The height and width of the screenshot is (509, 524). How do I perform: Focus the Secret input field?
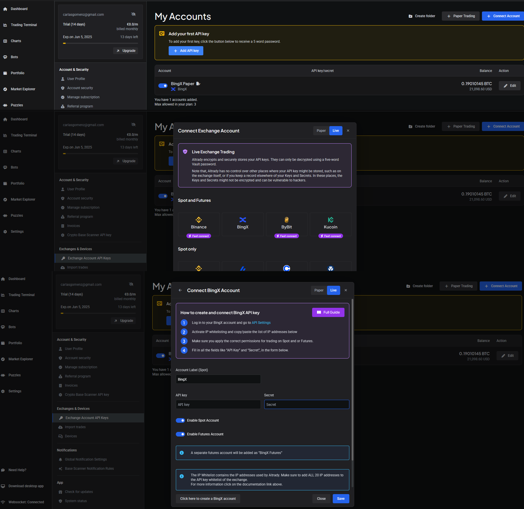tap(307, 405)
